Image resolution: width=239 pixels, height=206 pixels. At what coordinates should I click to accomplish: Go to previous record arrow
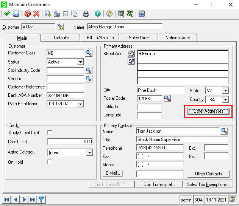click(x=16, y=200)
